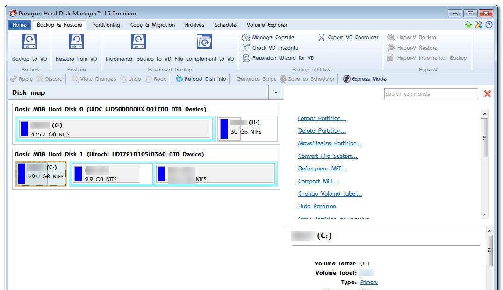Open the Schedule tab
The height and width of the screenshot is (290, 503).
coord(225,25)
